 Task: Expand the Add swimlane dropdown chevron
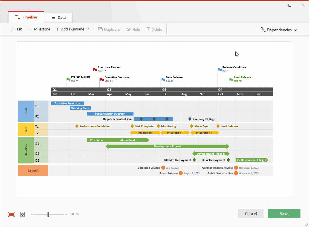[88, 29]
